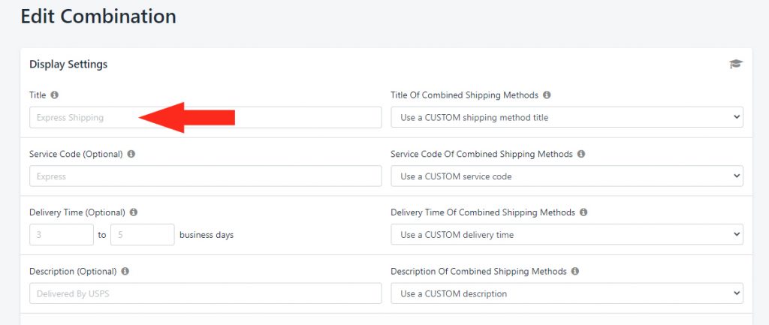Click the Display Settings section heading
The image size is (769, 325).
68,65
